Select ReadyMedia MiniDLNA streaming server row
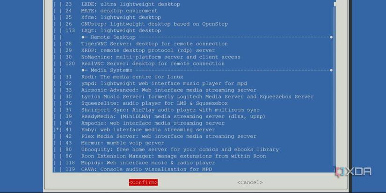386x193 pixels. coord(192,116)
